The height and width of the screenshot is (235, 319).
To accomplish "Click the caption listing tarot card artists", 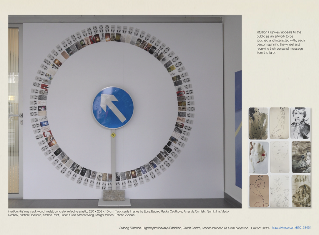I will pos(118,213).
